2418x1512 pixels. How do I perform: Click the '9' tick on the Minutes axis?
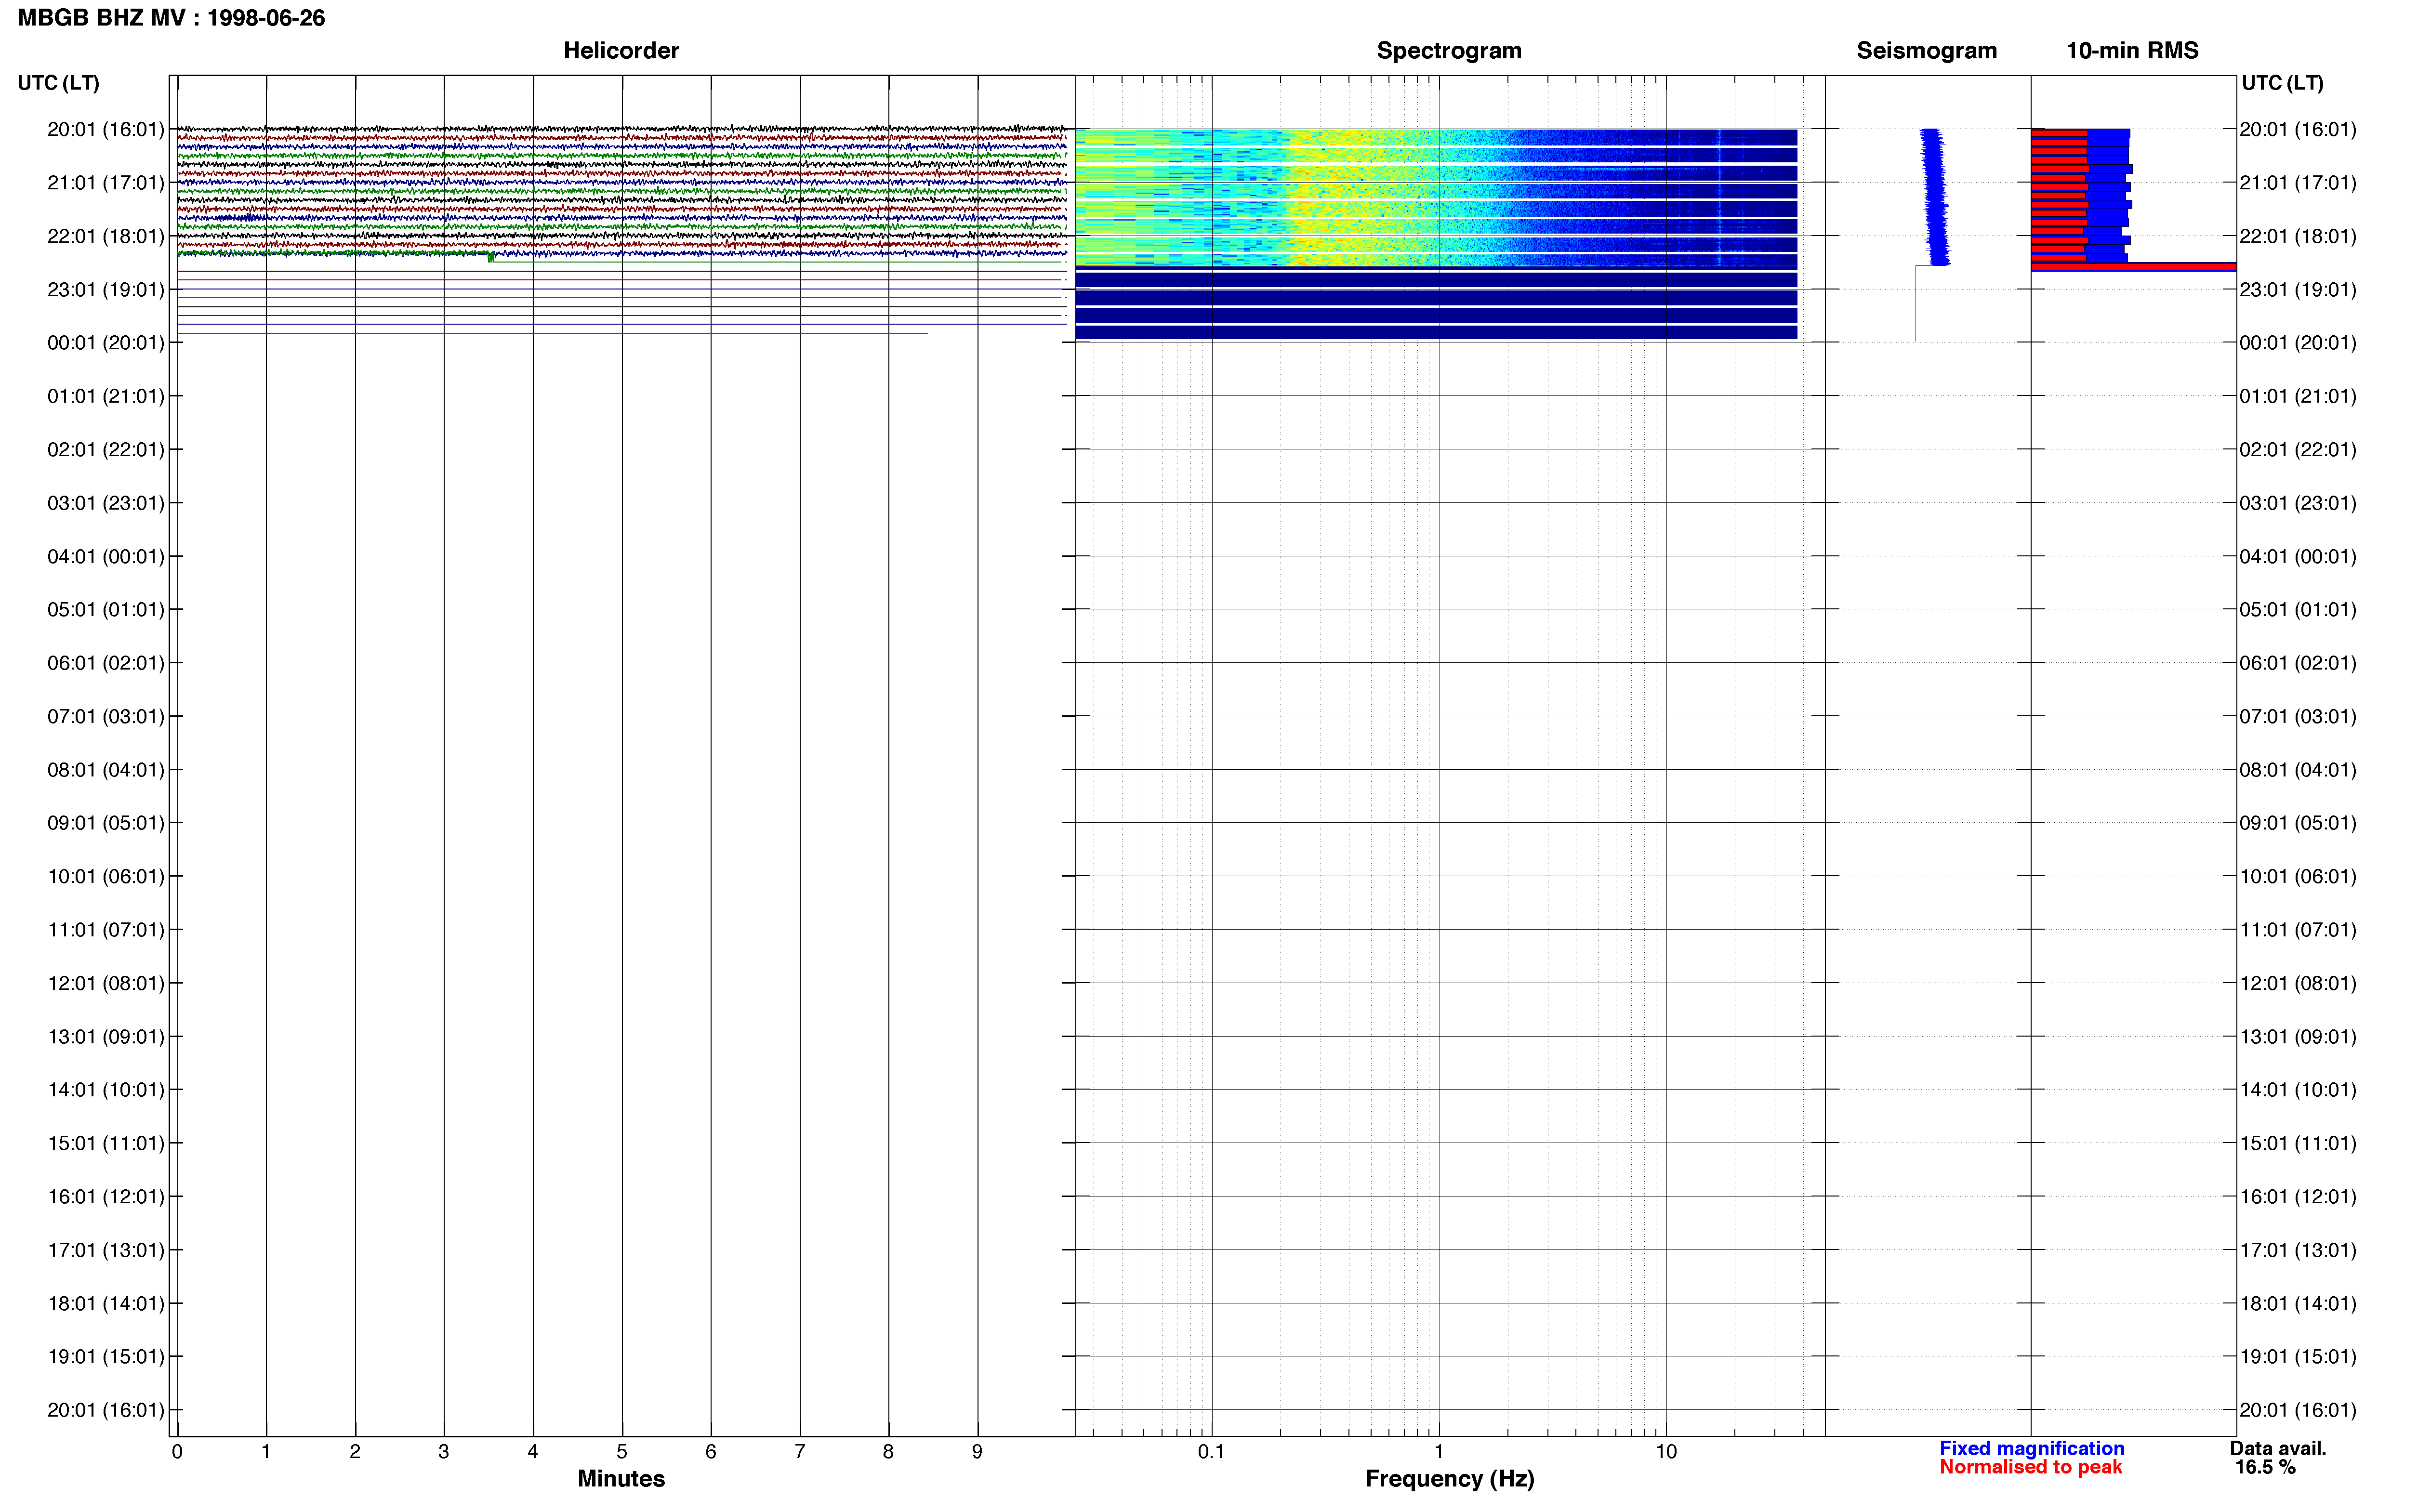977,1452
